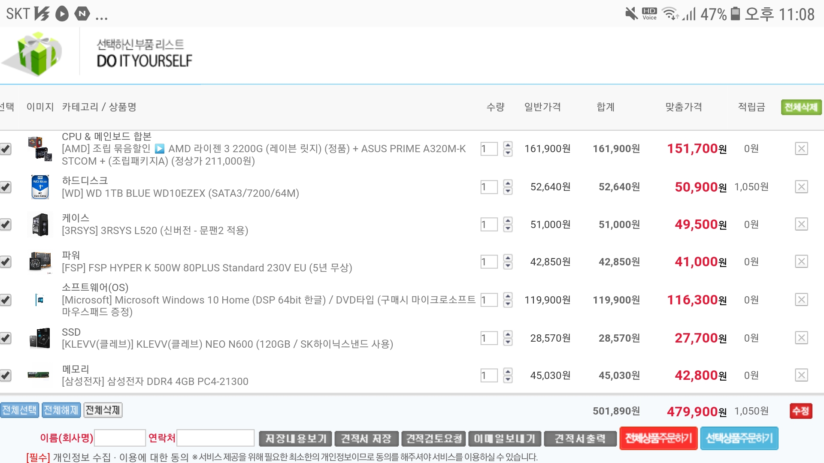Open the AMD Ryzen bundle product thumbnail

tap(40, 149)
